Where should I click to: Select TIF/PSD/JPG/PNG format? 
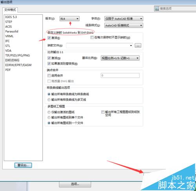tap(18, 55)
